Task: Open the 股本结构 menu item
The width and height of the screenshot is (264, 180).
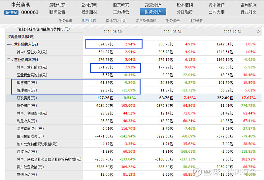Action: point(185,5)
